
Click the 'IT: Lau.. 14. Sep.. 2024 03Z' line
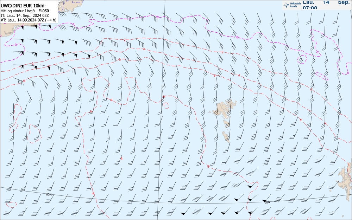tap(25, 15)
